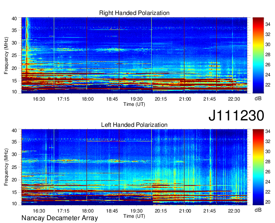The width and height of the screenshot is (275, 223).
Task: Click 10 MHz tick on Left Handed frequency axis
Action: point(15,204)
